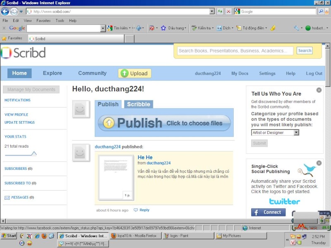331x248 pixels.
Task: Open the Tools menu
Action: (60, 20)
